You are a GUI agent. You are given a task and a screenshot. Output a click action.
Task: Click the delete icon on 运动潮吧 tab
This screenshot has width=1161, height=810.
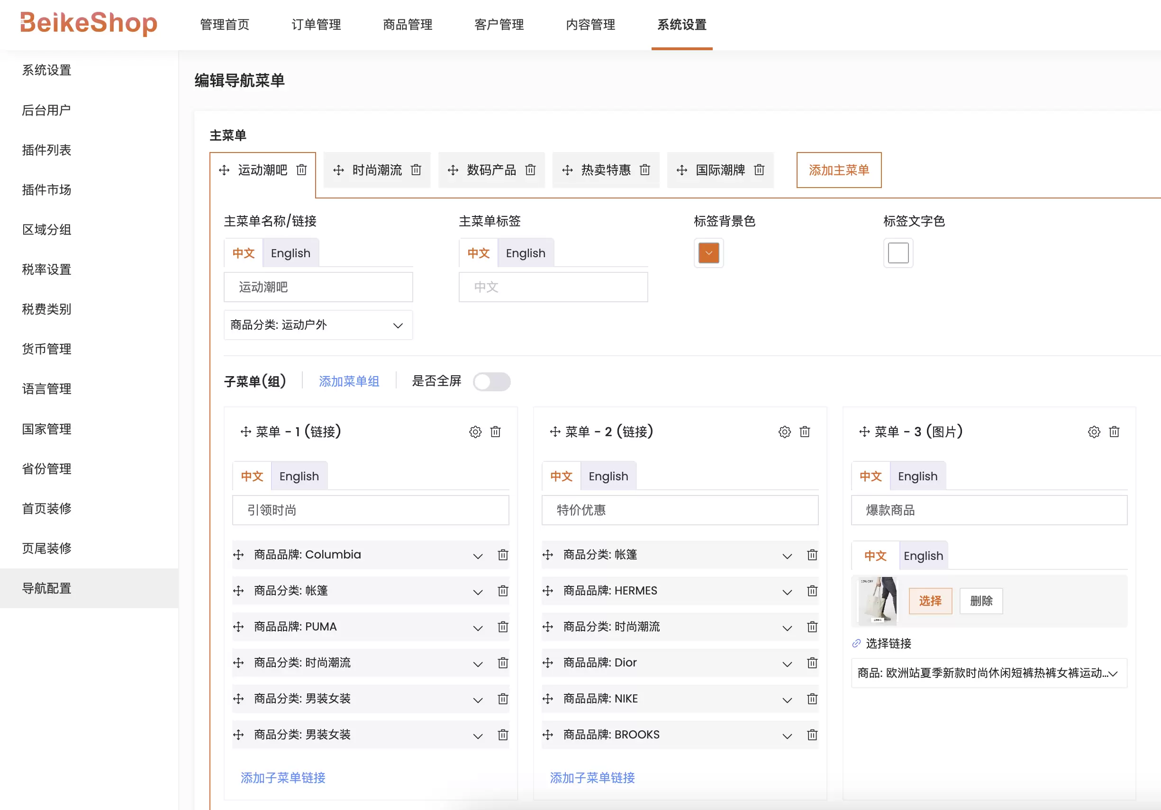coord(302,171)
